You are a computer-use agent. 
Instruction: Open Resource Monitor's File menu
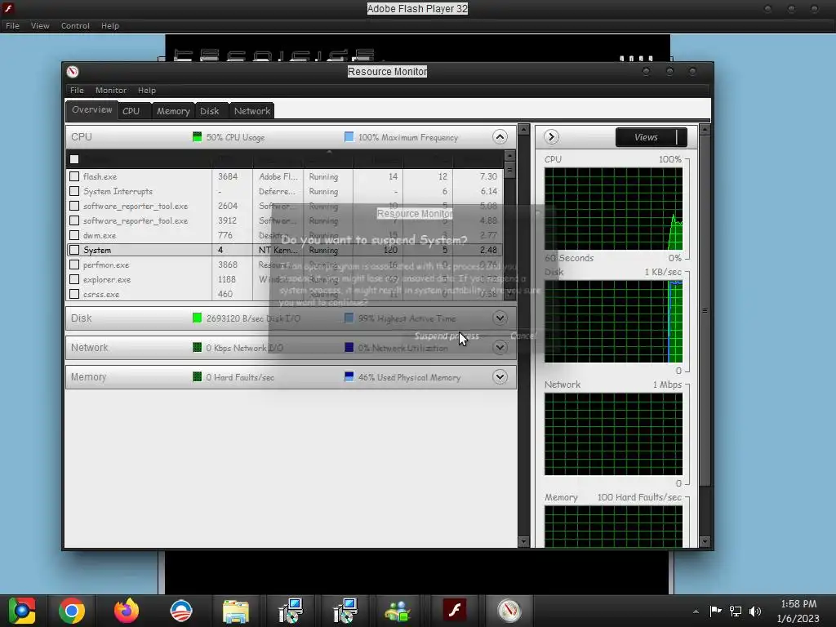[77, 90]
